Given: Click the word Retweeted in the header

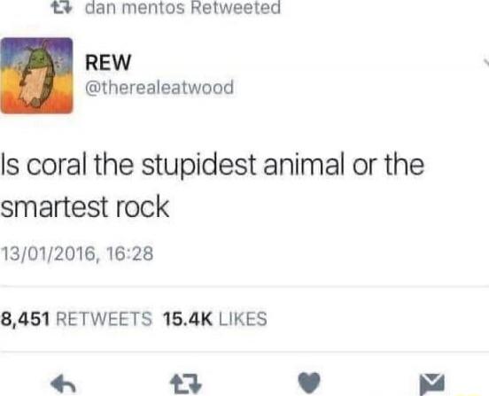Looking at the screenshot, I should (x=236, y=8).
